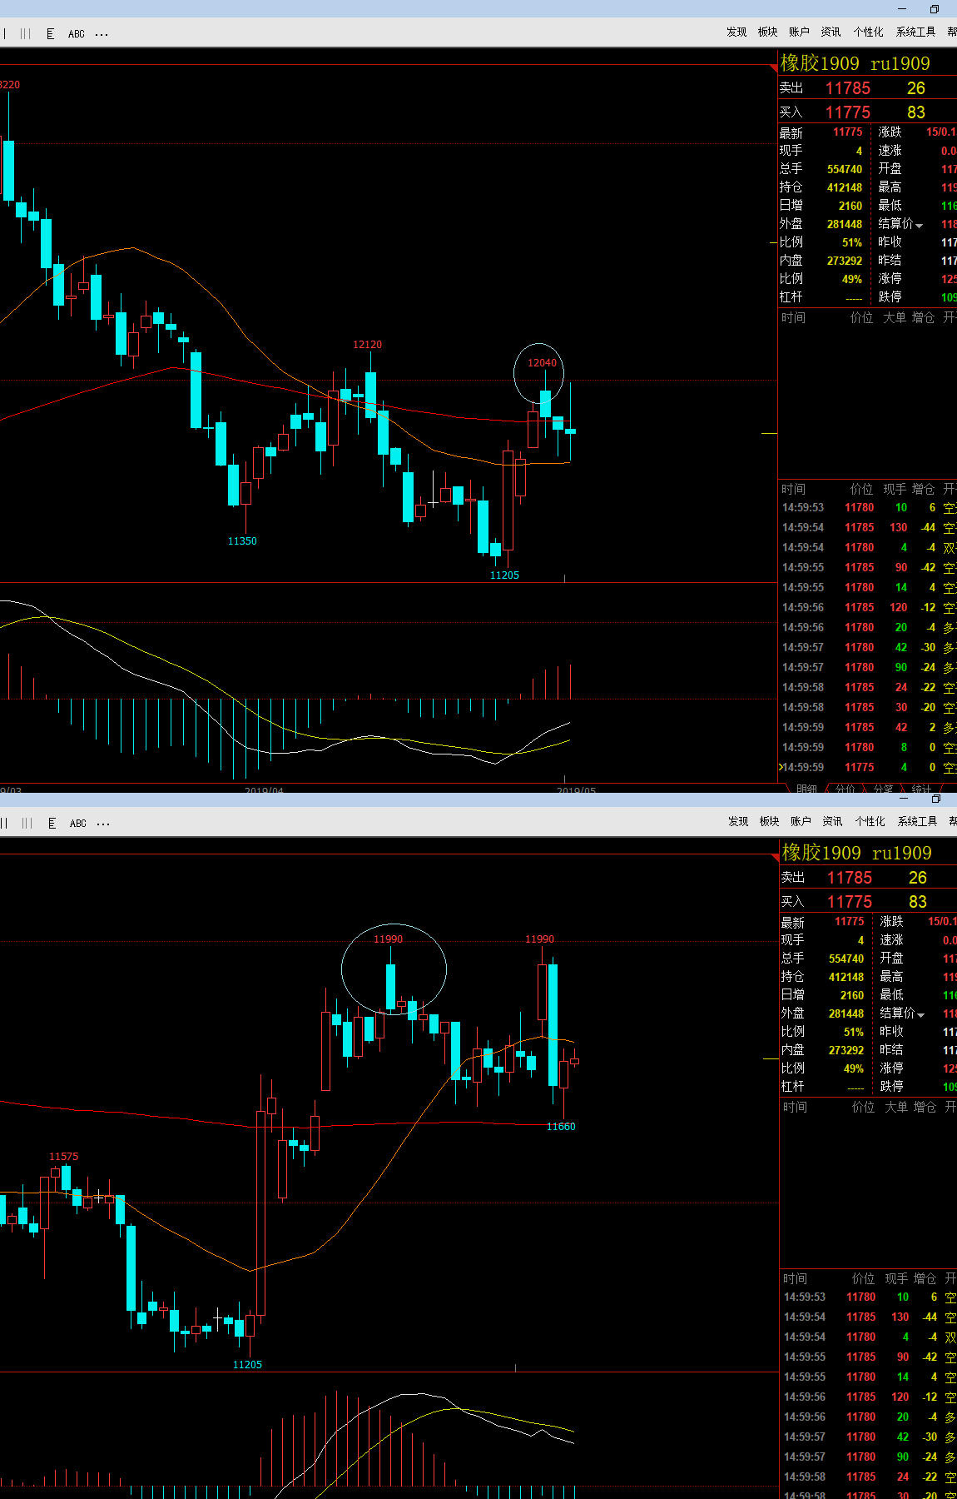Click the ABC text tool in upper toolbar
Screen dimensions: 957x1499
(x=77, y=34)
